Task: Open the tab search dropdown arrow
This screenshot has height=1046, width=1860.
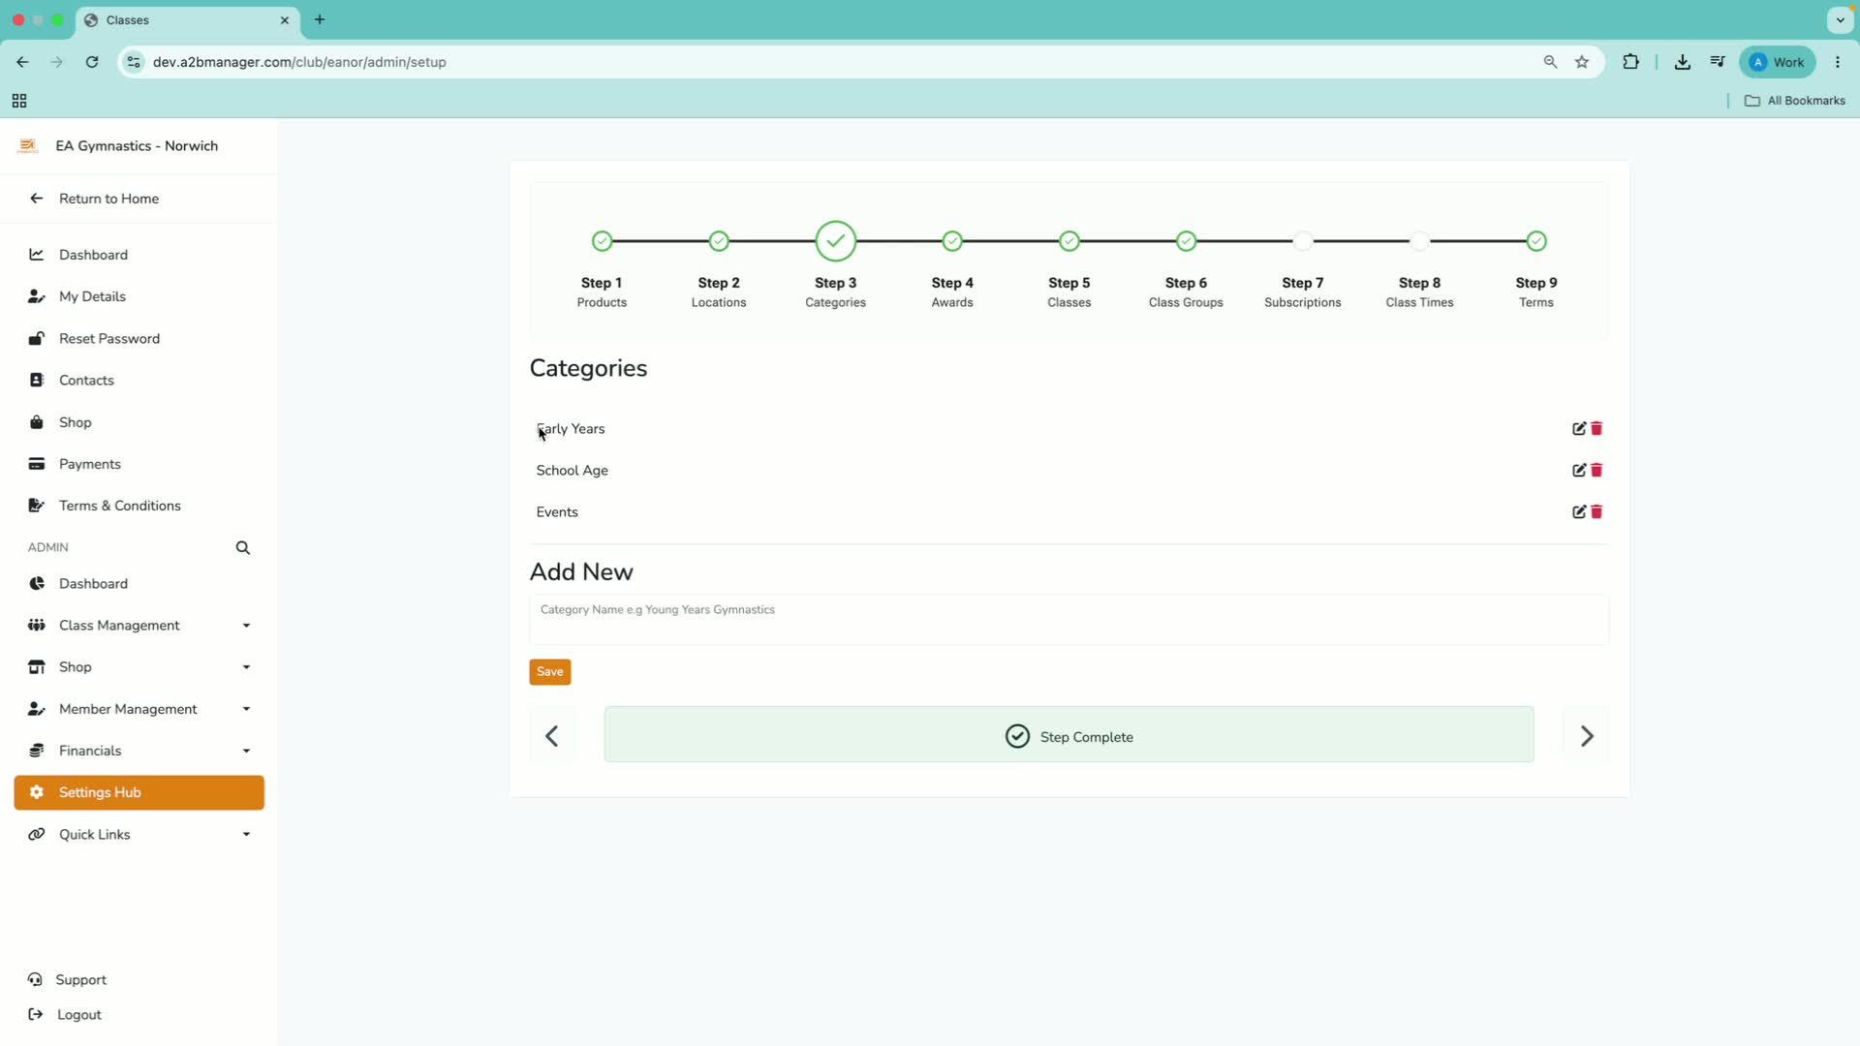Action: (1840, 19)
